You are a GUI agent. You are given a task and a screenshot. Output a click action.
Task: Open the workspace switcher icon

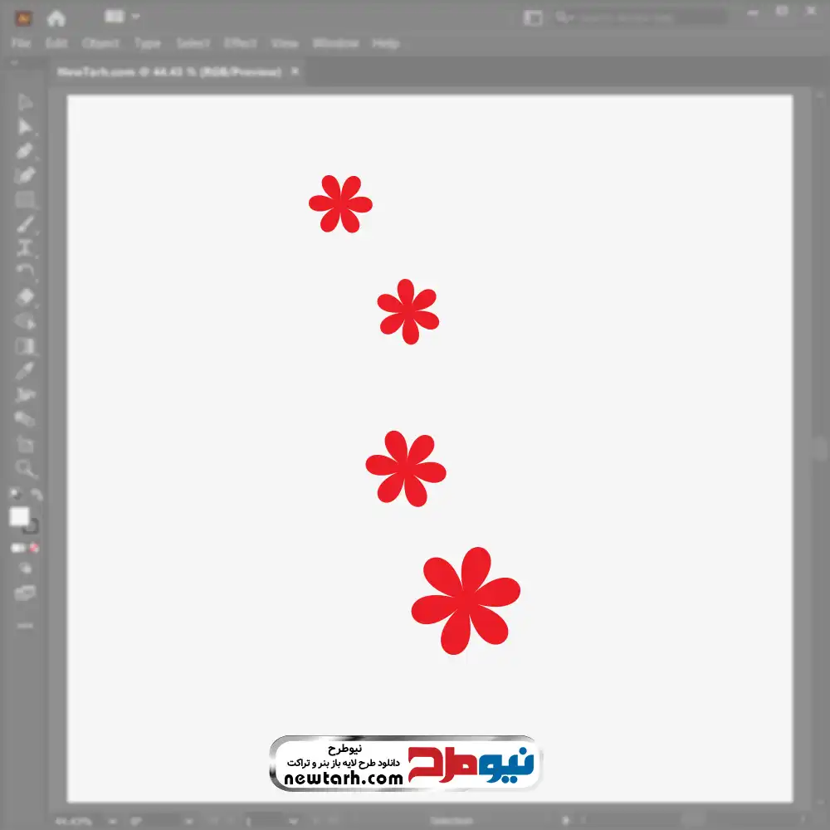[533, 18]
